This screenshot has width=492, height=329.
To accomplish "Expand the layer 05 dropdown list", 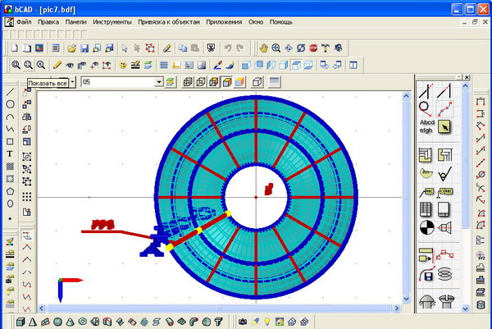I will coord(159,82).
